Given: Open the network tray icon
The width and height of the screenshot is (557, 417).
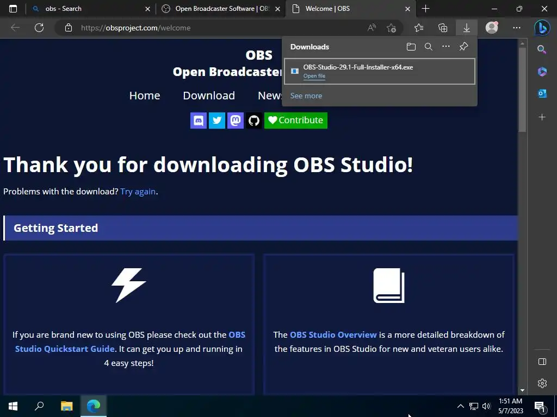Looking at the screenshot, I should 474,406.
